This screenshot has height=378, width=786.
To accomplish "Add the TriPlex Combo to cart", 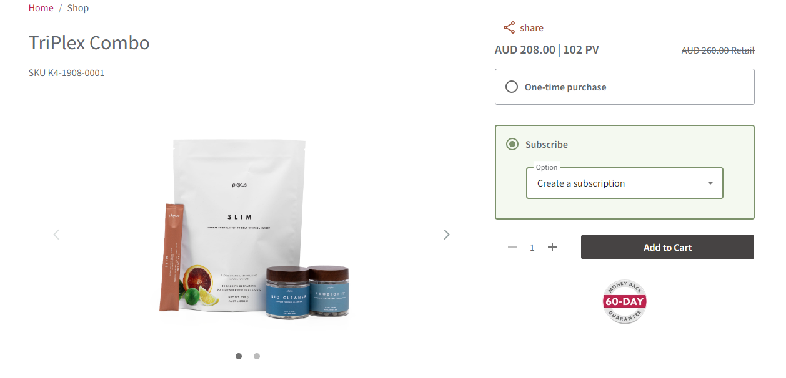I will (667, 247).
